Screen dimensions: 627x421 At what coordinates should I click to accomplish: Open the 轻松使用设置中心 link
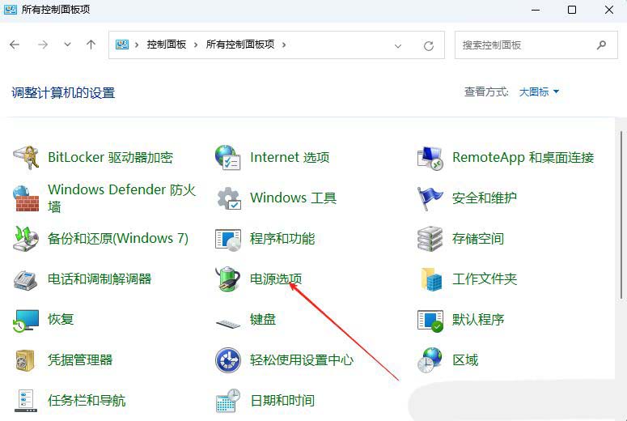[x=302, y=359]
